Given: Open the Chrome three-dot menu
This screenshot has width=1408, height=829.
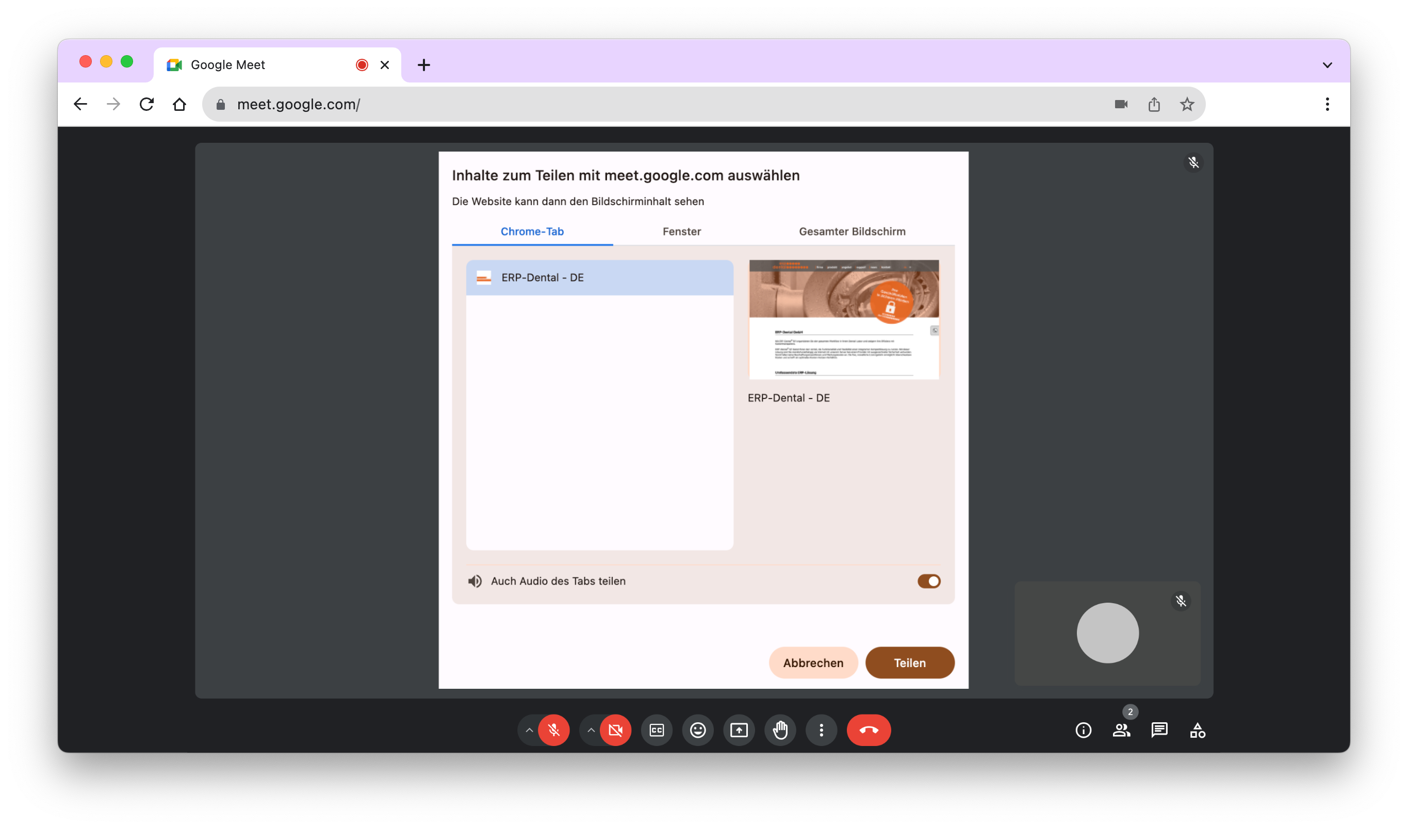Looking at the screenshot, I should (x=1327, y=104).
